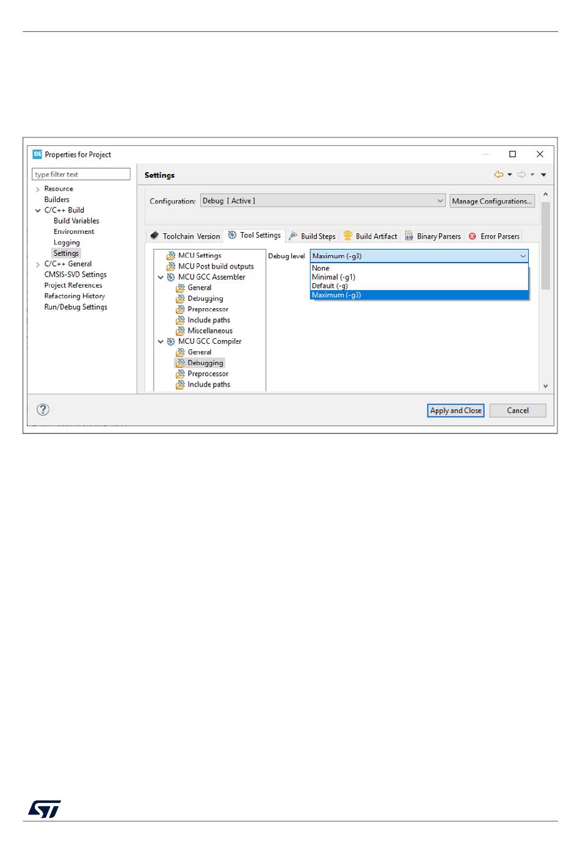This screenshot has width=580, height=867.
Task: Select Maximum (-g3) in dropdown list
Action: [x=419, y=295]
